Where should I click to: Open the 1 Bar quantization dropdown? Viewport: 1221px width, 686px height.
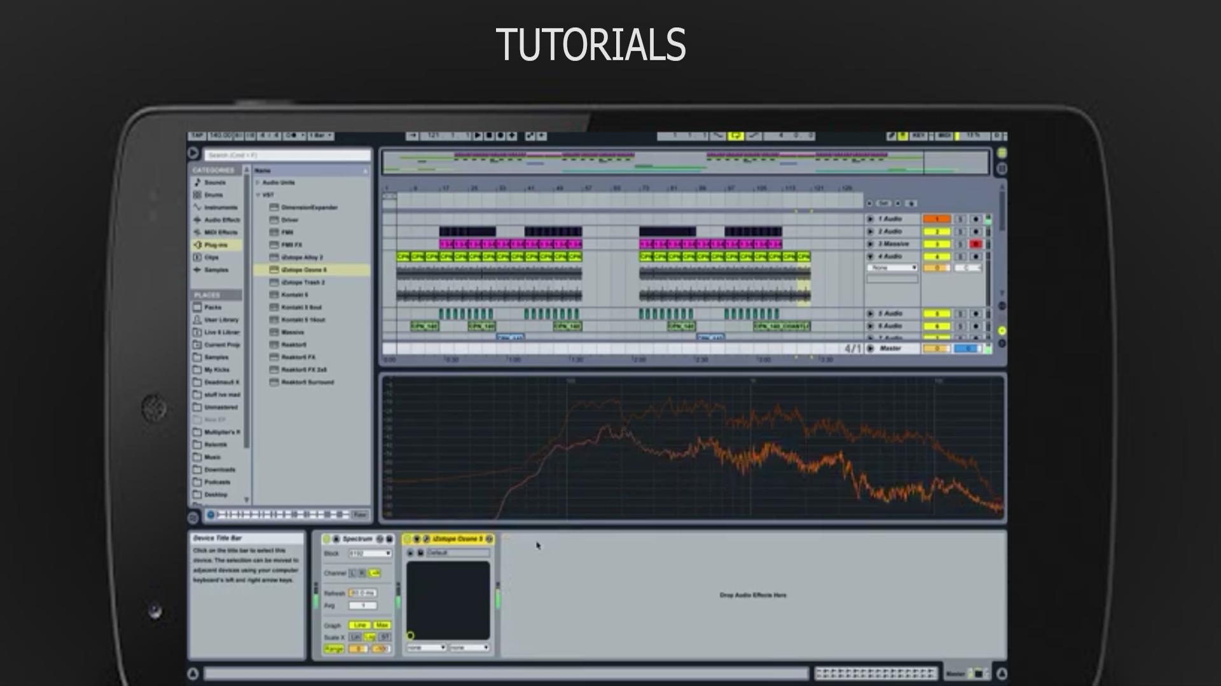pyautogui.click(x=321, y=136)
